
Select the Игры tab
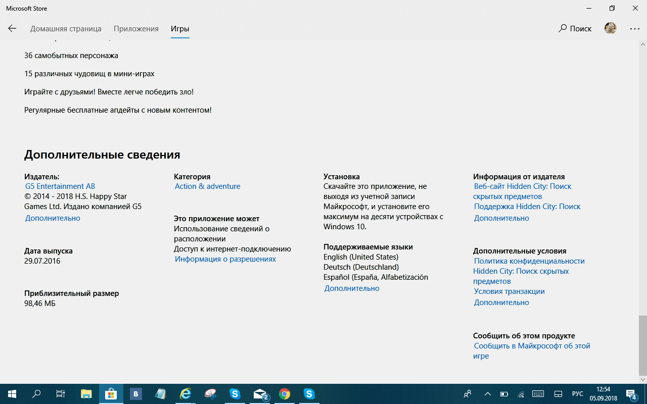(180, 29)
